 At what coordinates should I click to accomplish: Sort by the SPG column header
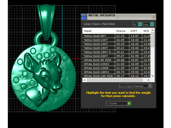point(146,31)
